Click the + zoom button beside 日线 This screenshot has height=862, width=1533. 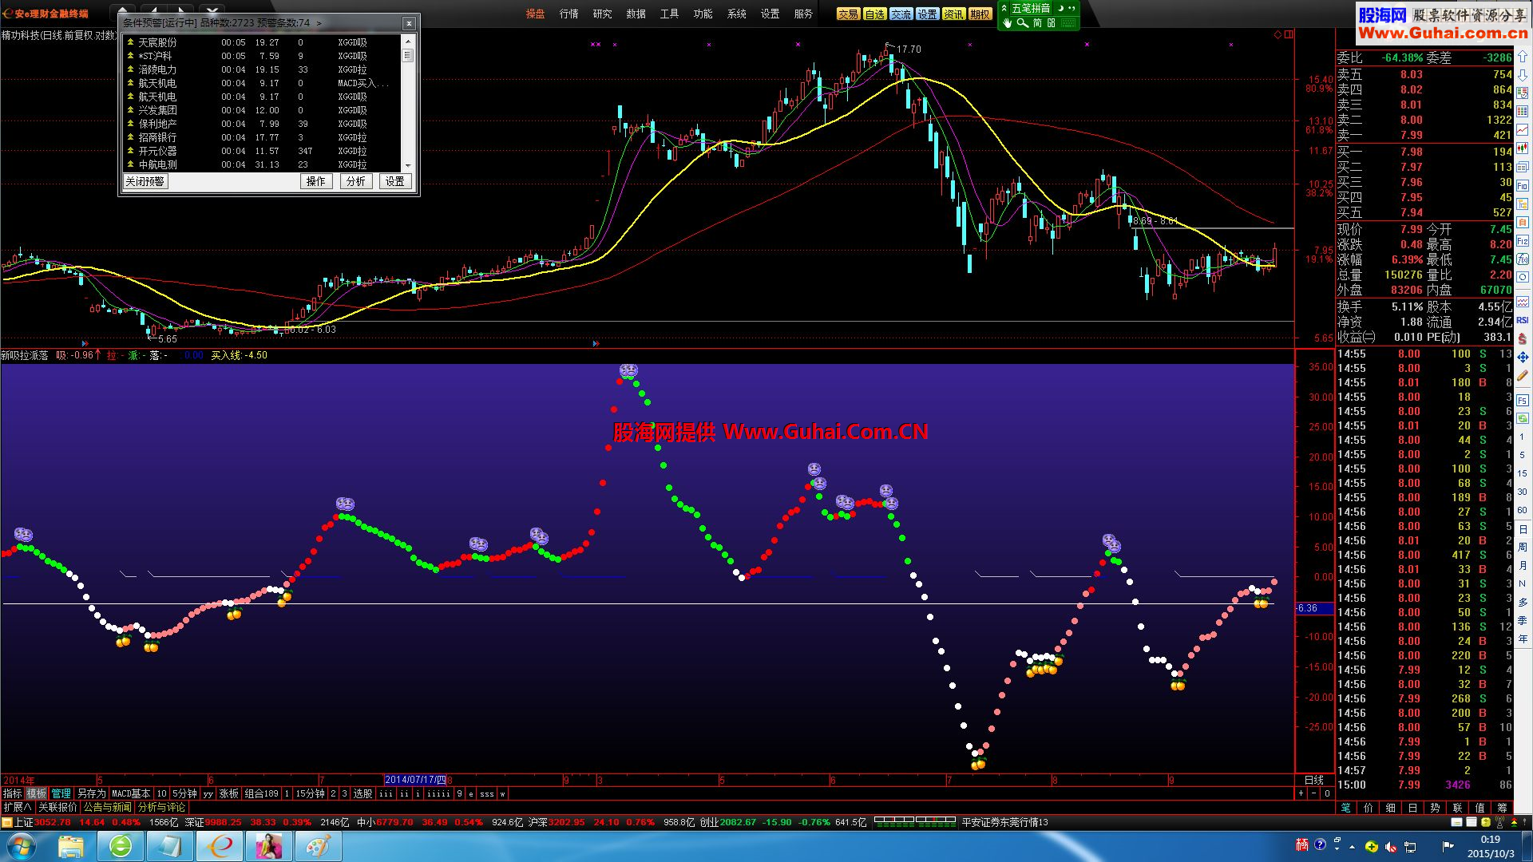pos(1301,793)
